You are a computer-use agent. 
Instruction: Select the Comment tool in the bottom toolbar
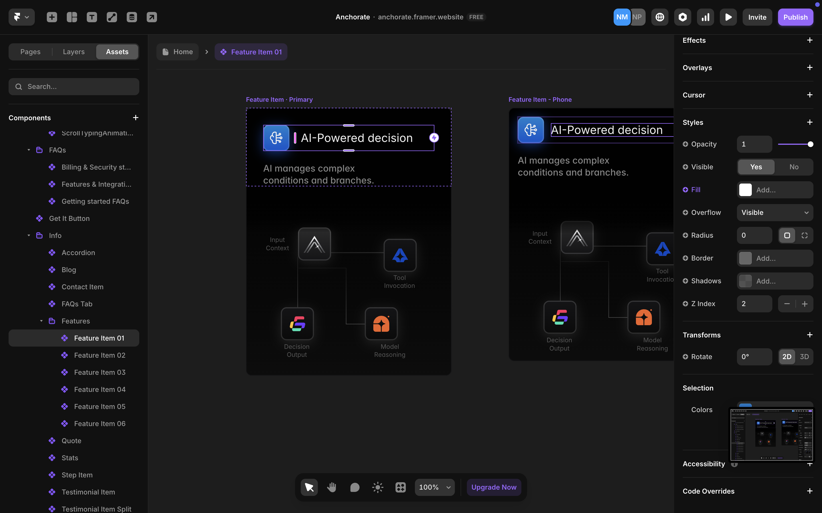354,487
